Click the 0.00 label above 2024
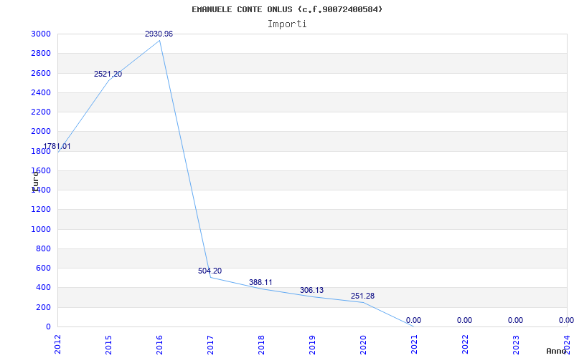The height and width of the screenshot is (358, 574). pyautogui.click(x=566, y=320)
